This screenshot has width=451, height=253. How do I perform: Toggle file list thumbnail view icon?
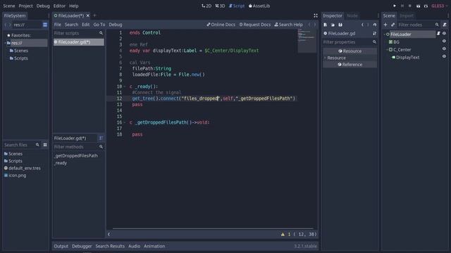coord(45,145)
